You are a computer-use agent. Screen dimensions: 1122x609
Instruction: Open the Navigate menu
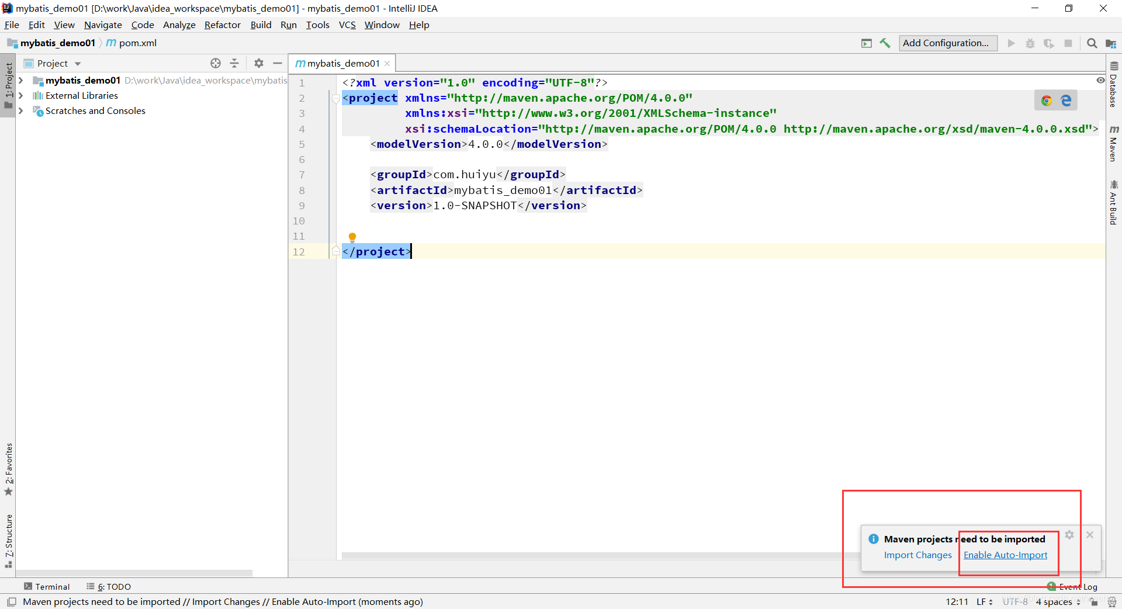[103, 25]
